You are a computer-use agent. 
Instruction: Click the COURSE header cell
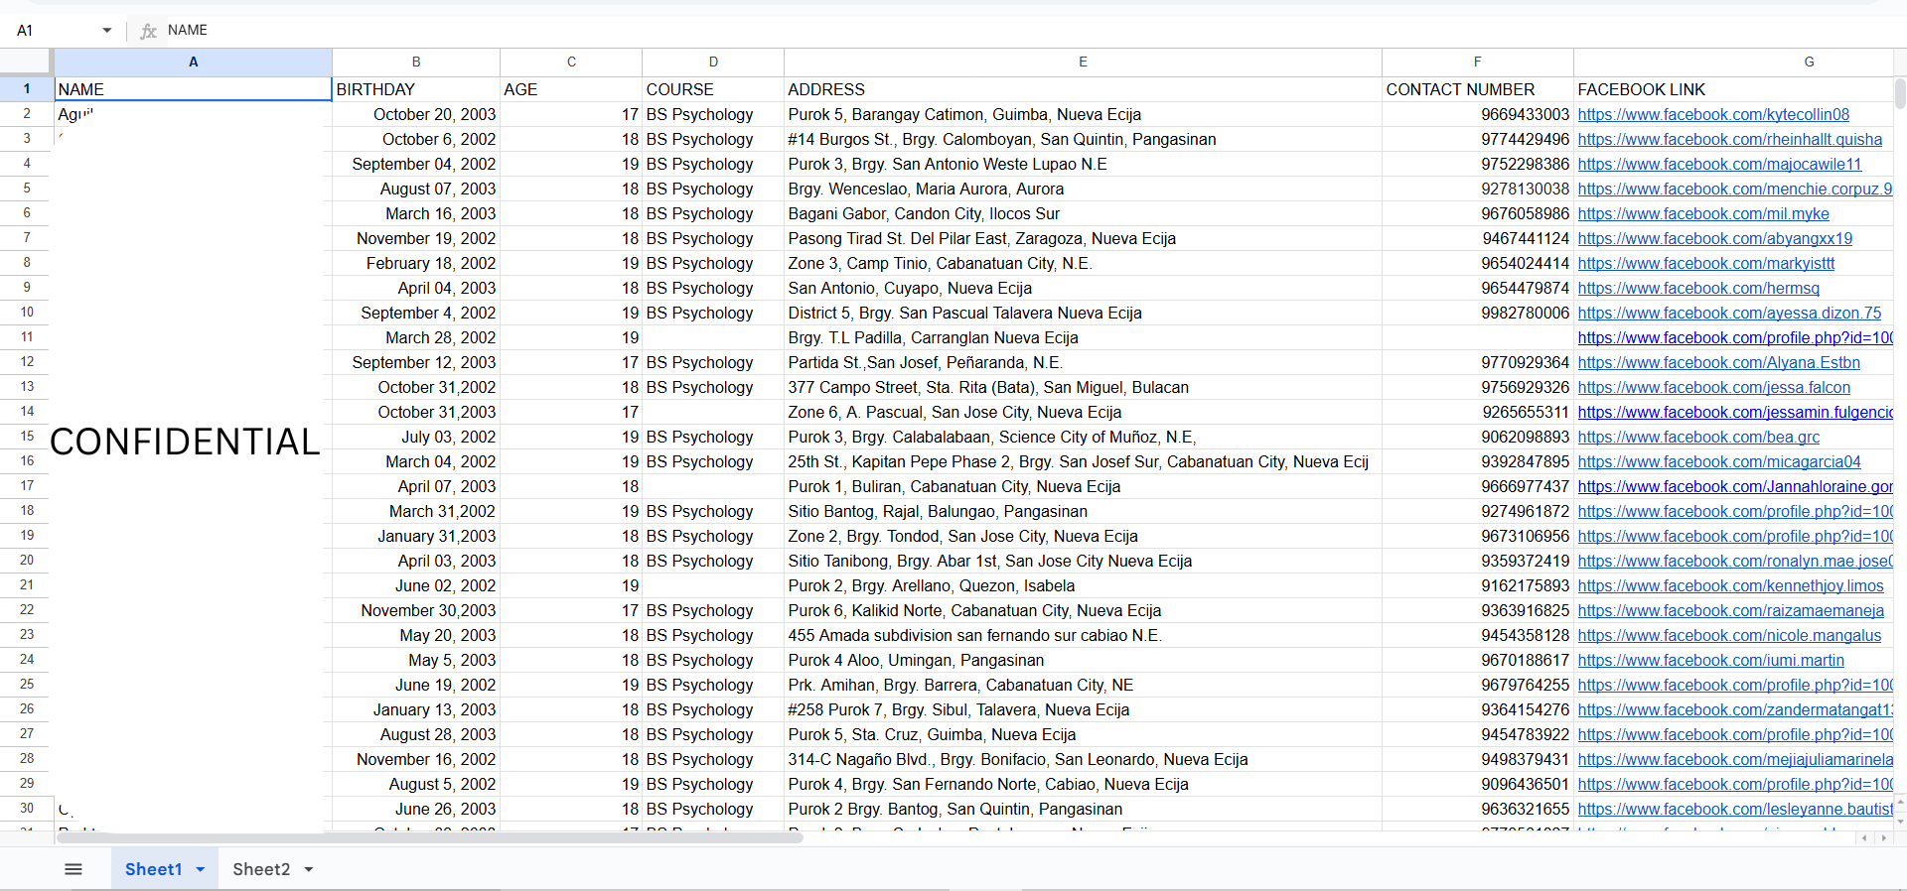pos(713,89)
